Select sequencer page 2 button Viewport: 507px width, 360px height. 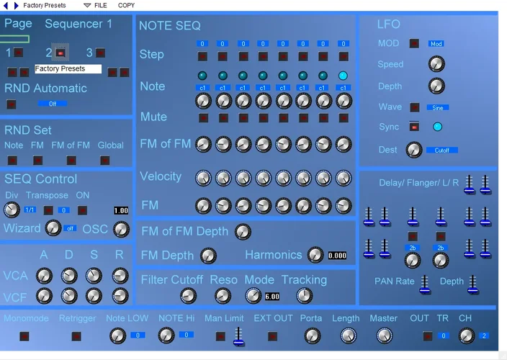point(60,53)
